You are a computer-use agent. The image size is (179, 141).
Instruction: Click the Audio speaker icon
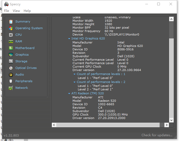tap(11, 74)
